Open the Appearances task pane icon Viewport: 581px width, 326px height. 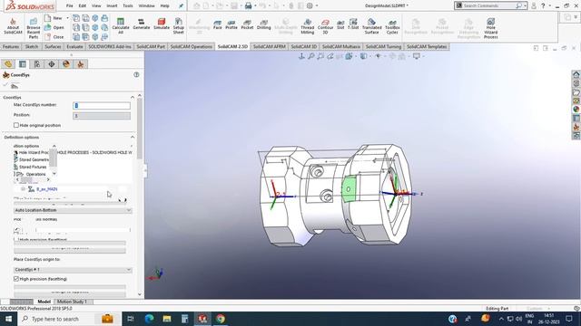click(576, 109)
